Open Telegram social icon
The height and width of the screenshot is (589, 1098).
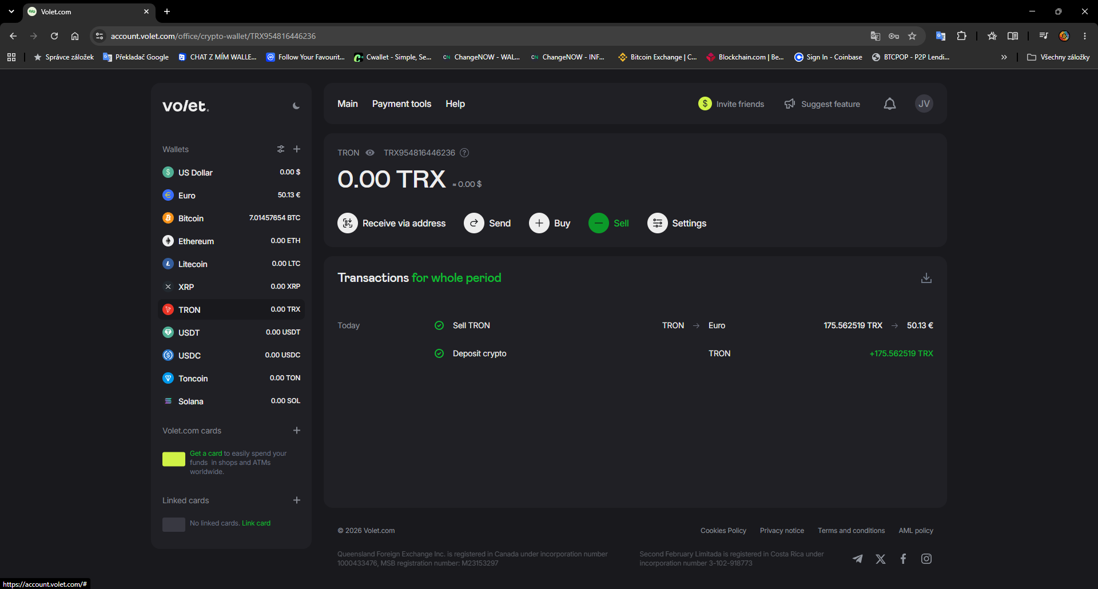click(x=858, y=559)
